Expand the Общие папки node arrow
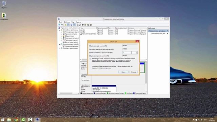Image resolution: width=217 pixels, height=122 pixels. coord(62,36)
